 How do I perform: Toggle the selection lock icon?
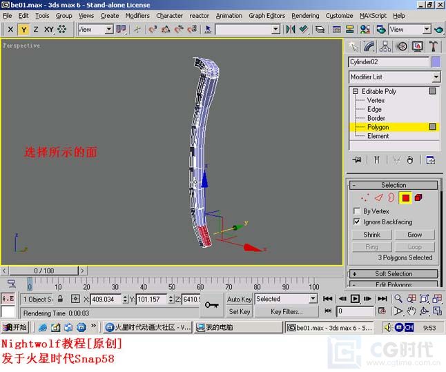point(60,299)
